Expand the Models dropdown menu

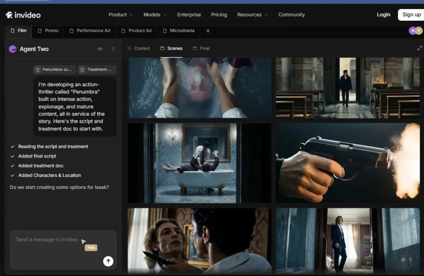155,14
